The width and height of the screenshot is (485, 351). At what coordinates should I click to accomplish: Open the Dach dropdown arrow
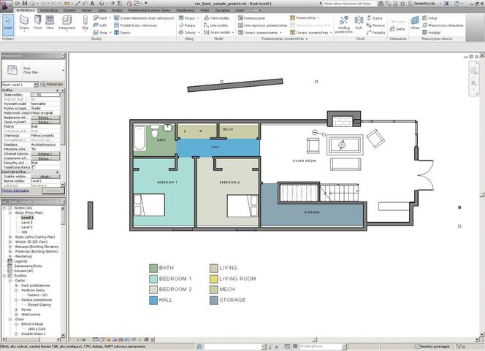coord(110,18)
